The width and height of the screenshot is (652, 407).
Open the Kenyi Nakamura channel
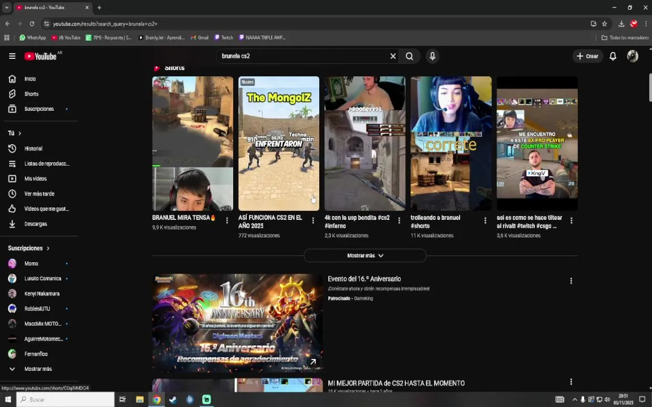point(41,293)
